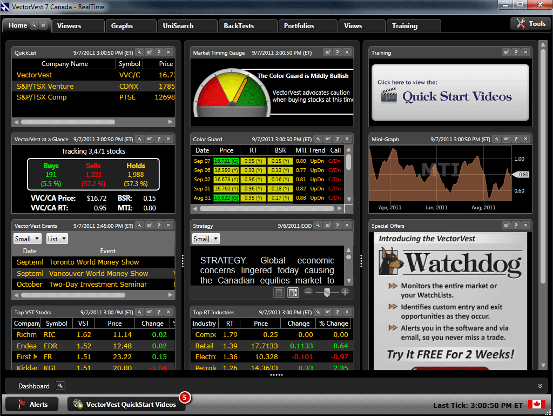Open help for Market Timing Gauge panel
The width and height of the screenshot is (553, 416).
338,52
